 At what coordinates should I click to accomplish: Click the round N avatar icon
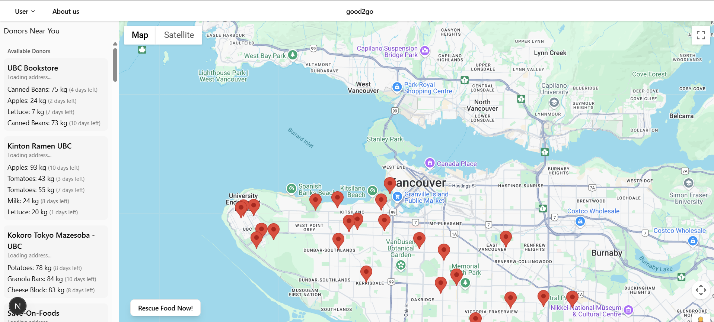click(x=17, y=306)
